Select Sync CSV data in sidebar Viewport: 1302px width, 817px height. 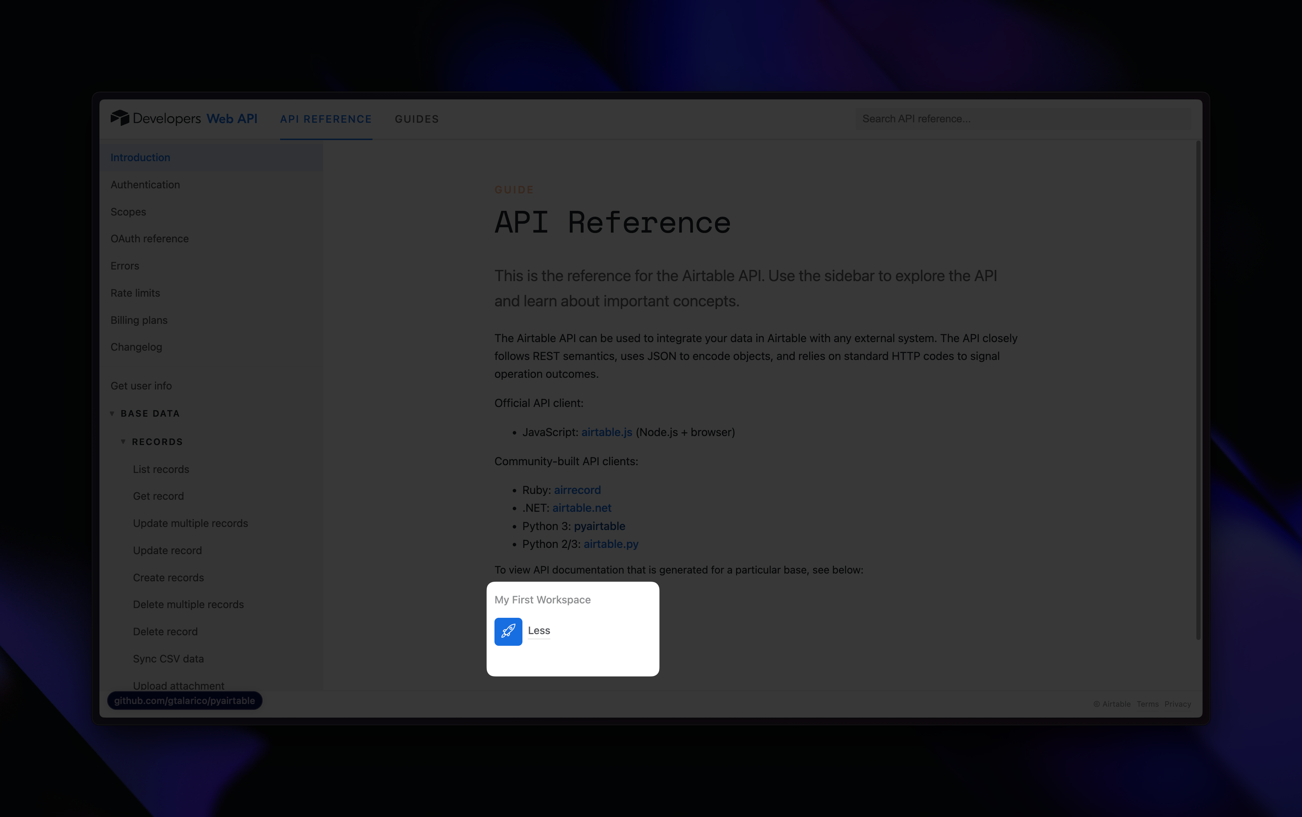click(x=168, y=659)
